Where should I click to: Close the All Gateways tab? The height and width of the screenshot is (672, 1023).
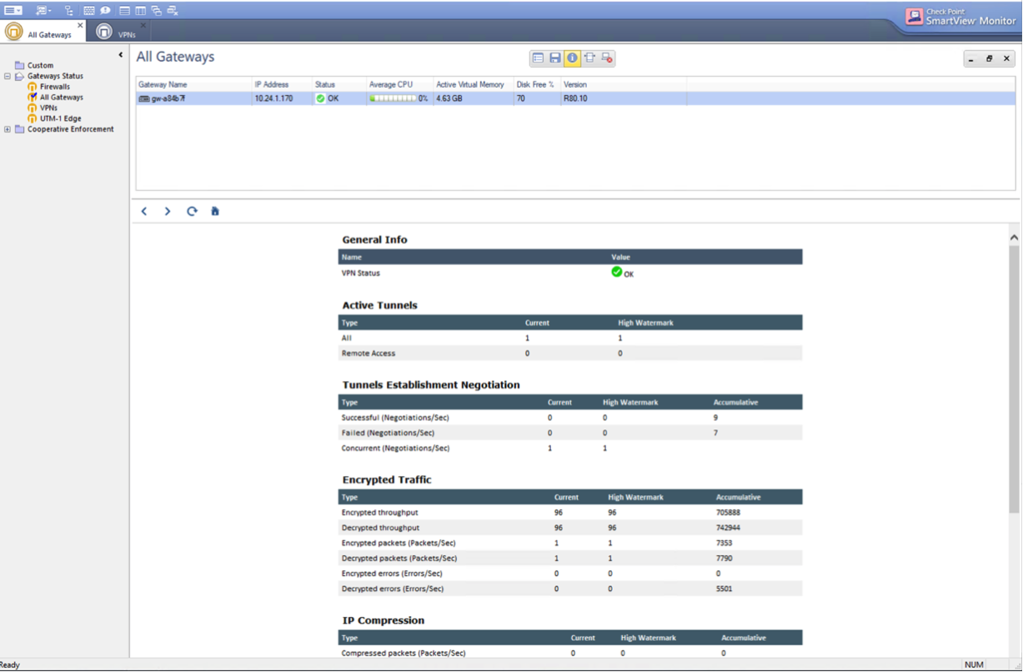[x=80, y=26]
